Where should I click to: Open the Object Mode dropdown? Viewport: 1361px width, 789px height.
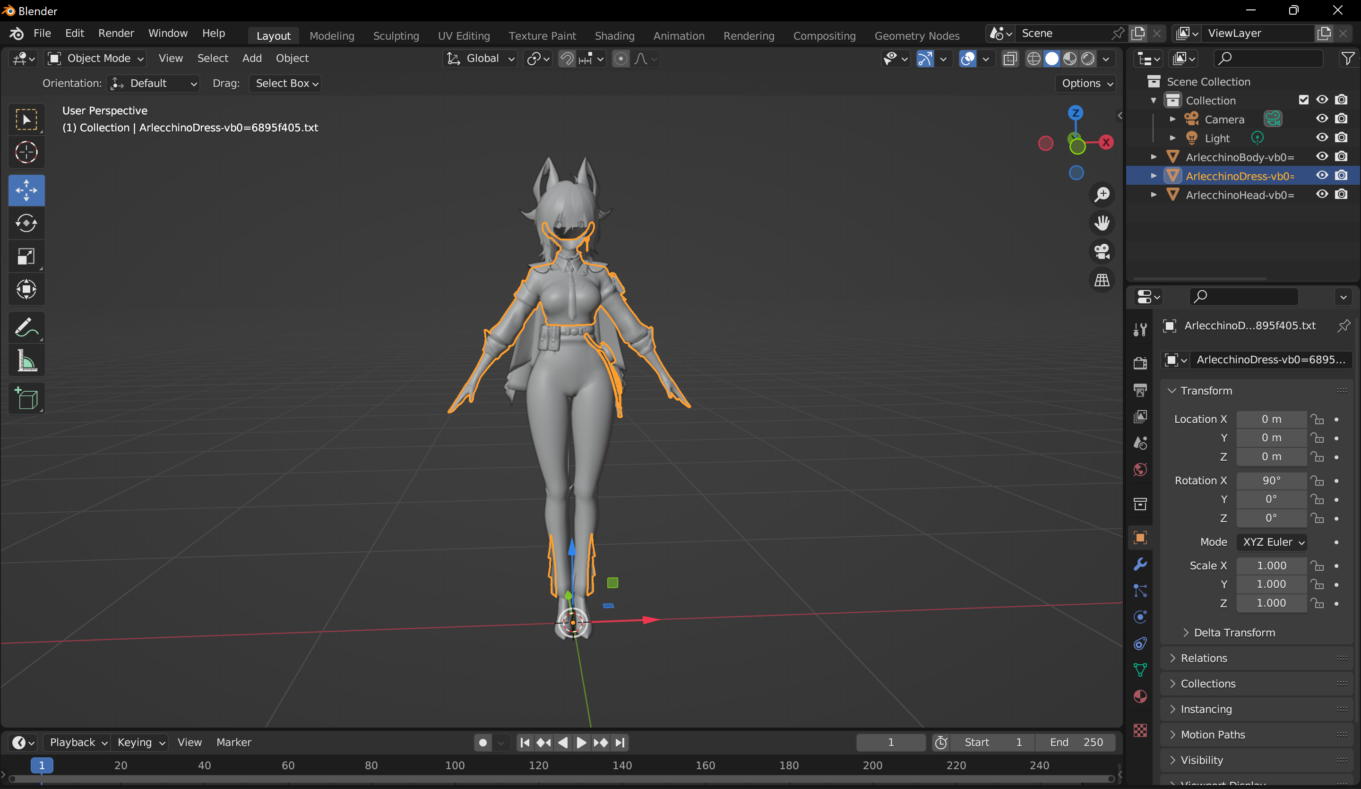95,58
